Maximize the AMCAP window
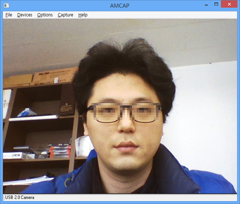Viewport: 240px width, 204px height. (x=216, y=4)
